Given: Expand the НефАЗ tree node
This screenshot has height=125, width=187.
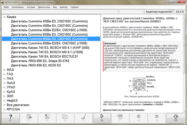Looking at the screenshot, I should (x=4, y=101).
